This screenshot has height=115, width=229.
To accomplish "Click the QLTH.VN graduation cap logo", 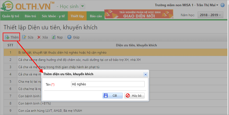I will (7, 6).
